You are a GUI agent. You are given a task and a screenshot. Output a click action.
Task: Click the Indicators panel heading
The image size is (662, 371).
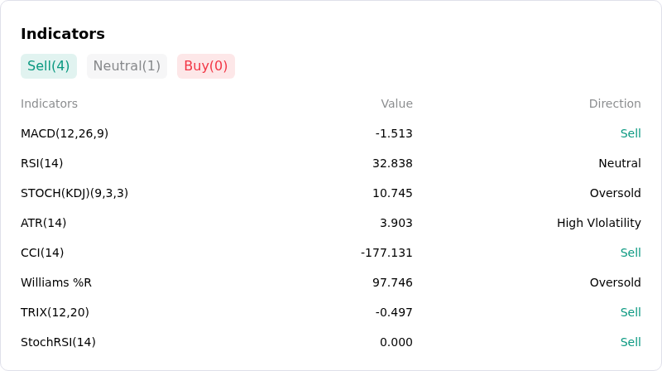tap(63, 34)
